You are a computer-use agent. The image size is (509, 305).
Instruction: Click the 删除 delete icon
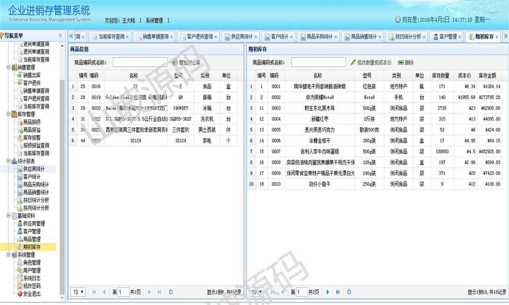pyautogui.click(x=401, y=63)
